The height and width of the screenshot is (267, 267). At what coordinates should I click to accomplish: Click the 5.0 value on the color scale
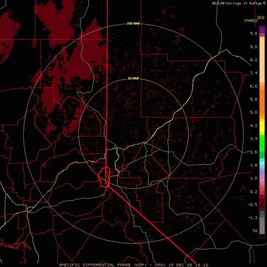pyautogui.click(x=254, y=112)
